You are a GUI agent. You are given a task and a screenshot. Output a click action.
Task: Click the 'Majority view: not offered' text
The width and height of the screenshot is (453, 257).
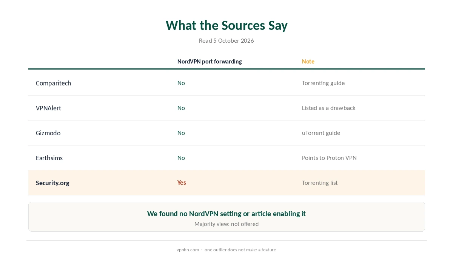pos(226,224)
